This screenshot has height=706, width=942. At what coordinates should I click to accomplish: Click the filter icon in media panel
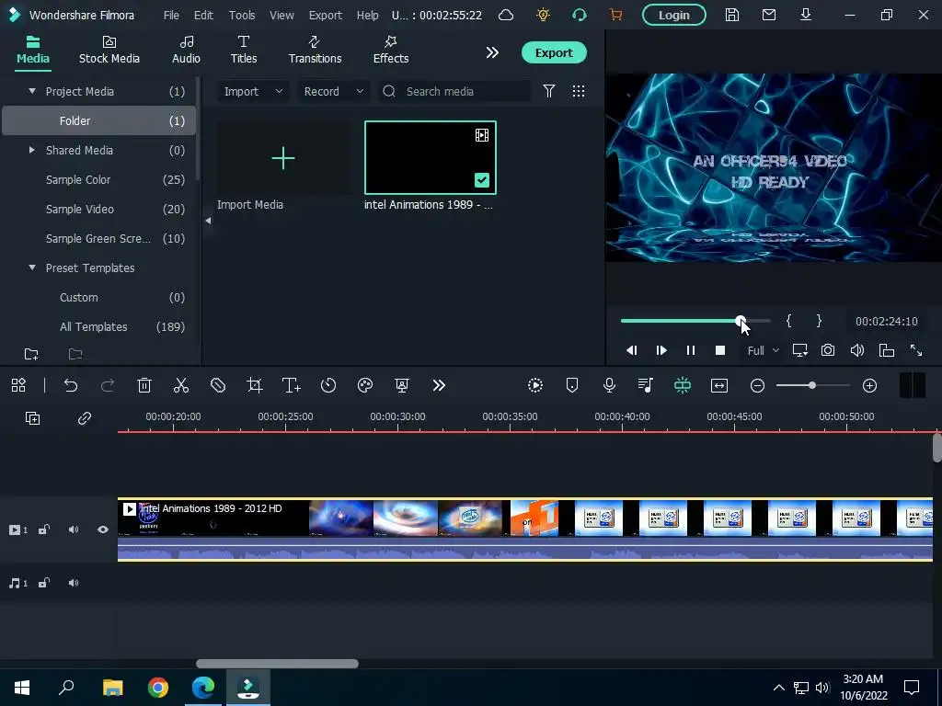[x=549, y=91]
